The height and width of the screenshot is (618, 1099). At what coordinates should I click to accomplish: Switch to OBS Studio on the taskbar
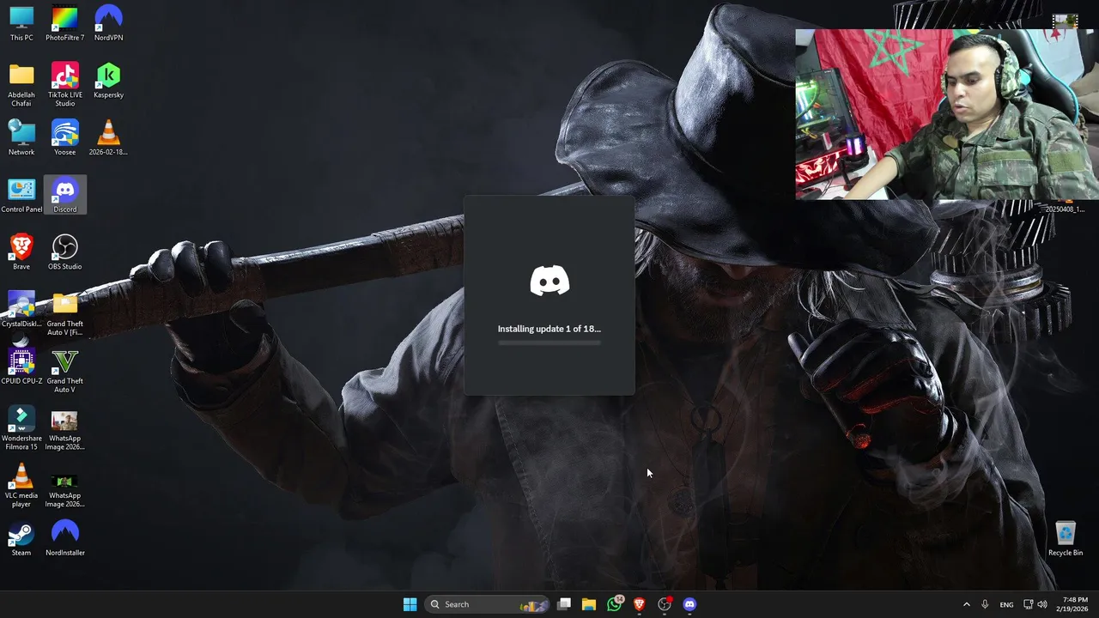(664, 604)
